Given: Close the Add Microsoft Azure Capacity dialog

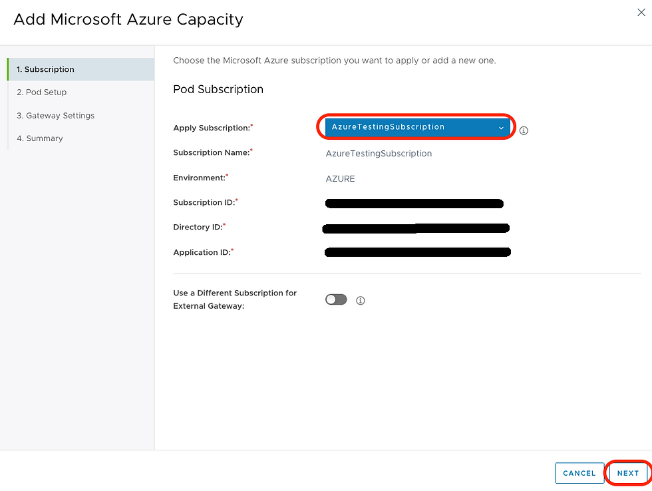Looking at the screenshot, I should [x=641, y=13].
